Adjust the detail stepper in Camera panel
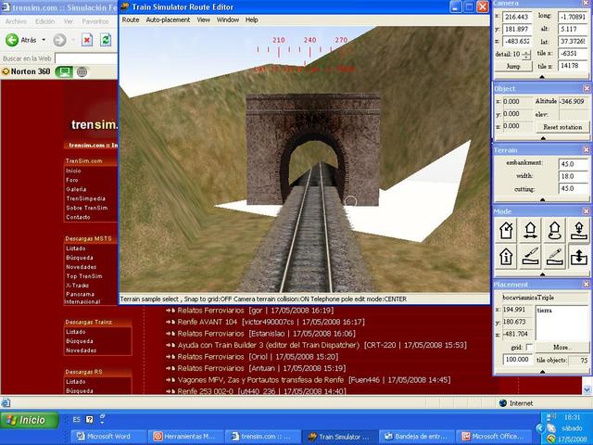The height and width of the screenshot is (445, 593). [x=527, y=55]
